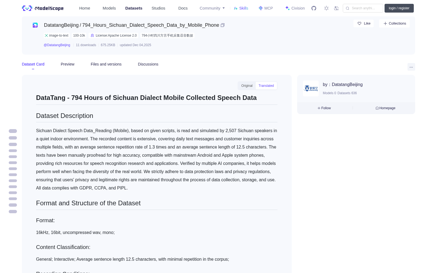Click 'Format and Structure of the Dataset' heading
437x273 pixels.
point(88,203)
